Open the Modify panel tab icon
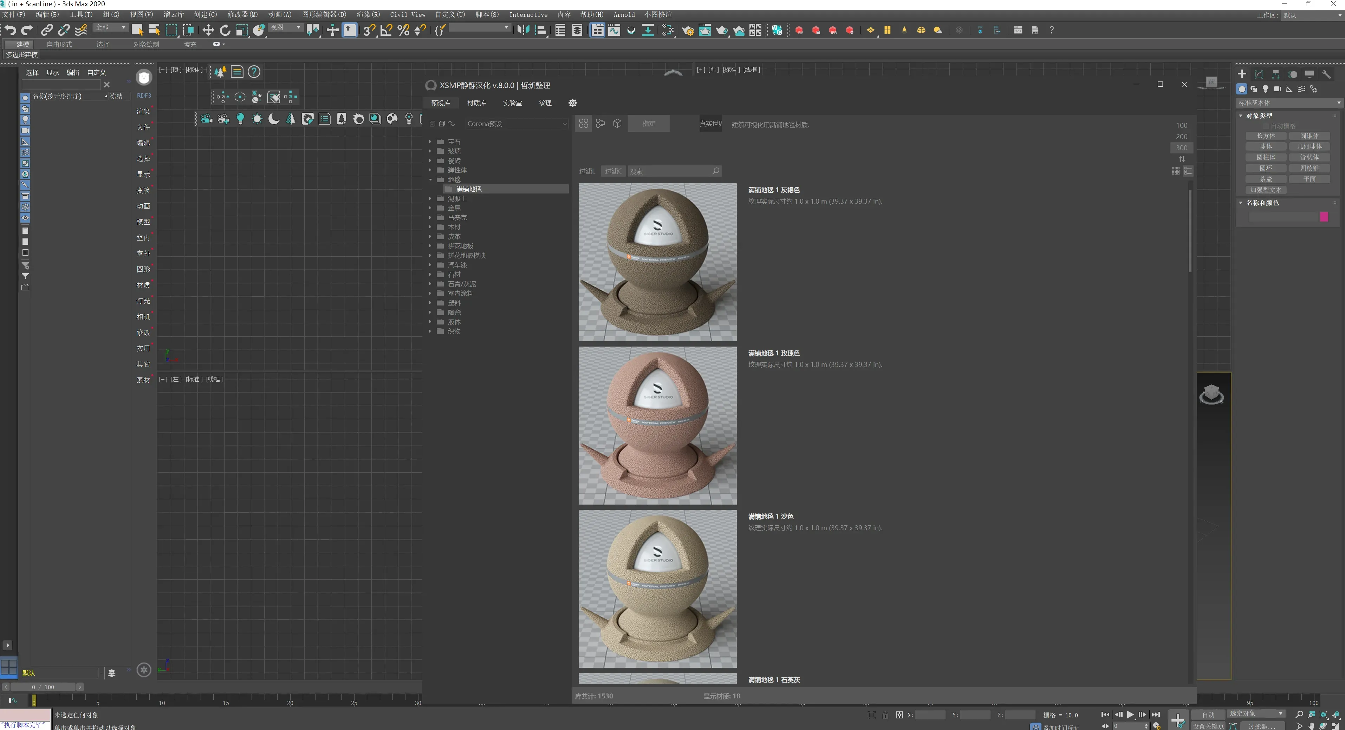 click(1259, 74)
